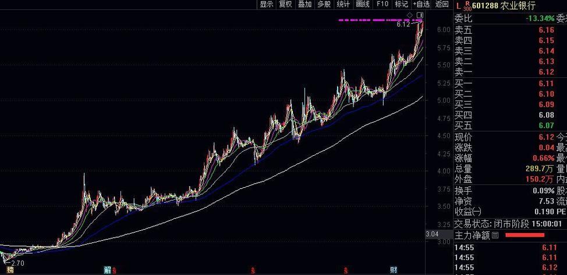Click the R300 index badge next to the stock code

[467, 5]
